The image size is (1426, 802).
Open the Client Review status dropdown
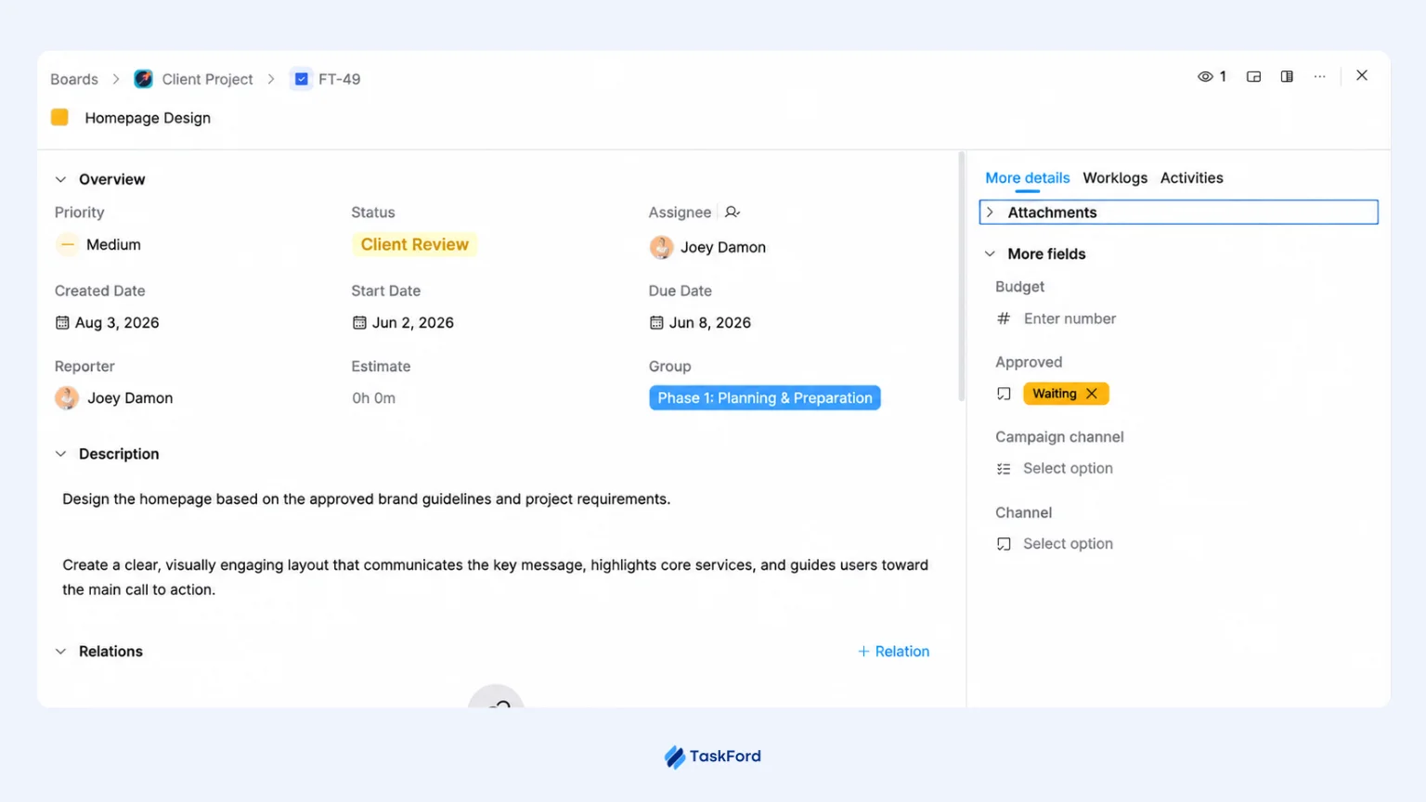415,244
